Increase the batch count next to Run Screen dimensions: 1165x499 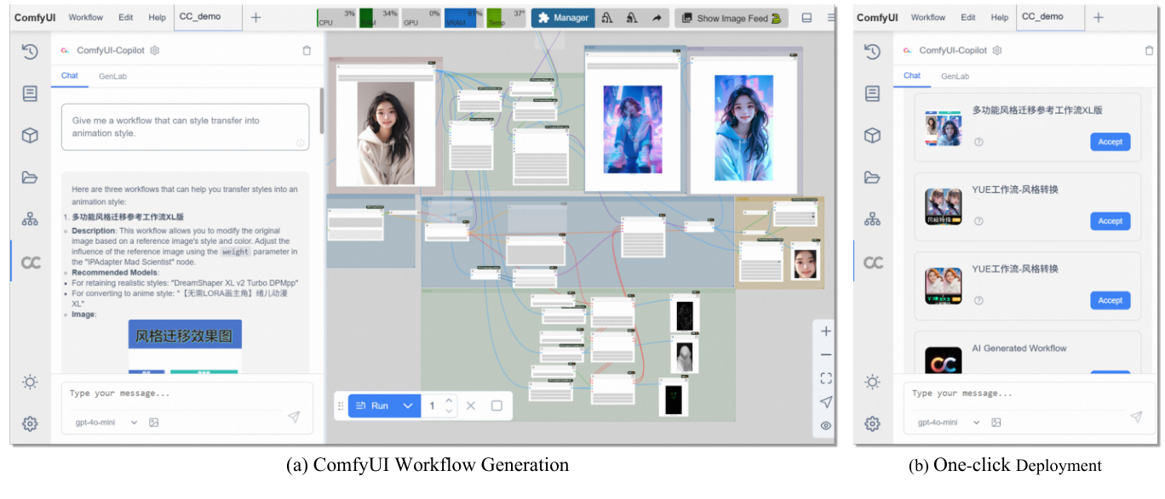pos(450,400)
